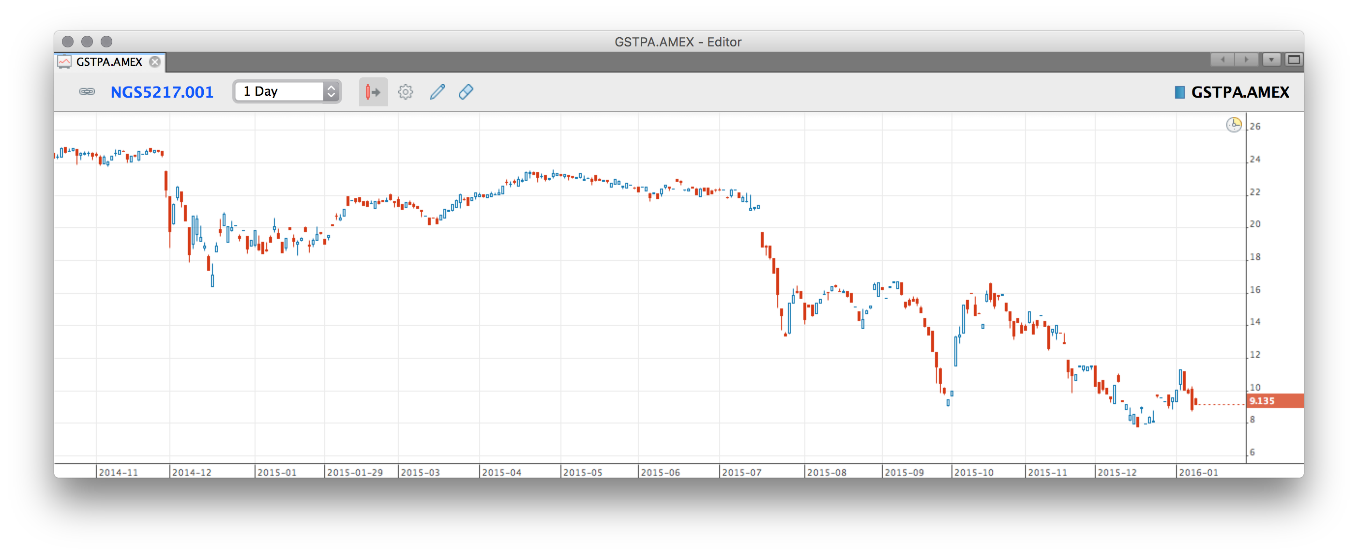Click the NGS5217.001 link
1358x555 pixels.
[x=162, y=92]
